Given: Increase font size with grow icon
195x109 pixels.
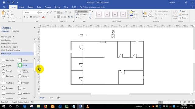Looking at the screenshot, I should [x=48, y=12].
